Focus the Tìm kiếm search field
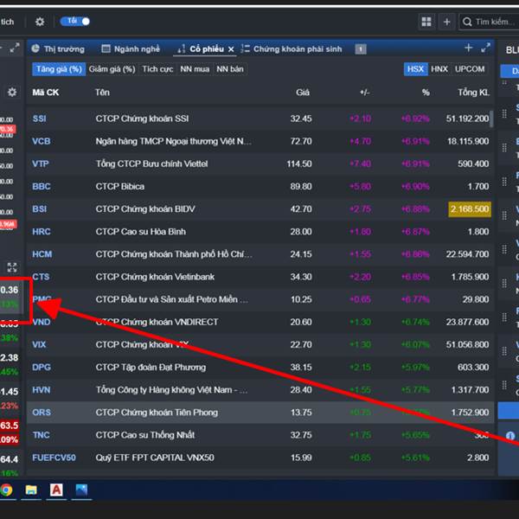Screen dimensions: 519x519 tap(489, 22)
